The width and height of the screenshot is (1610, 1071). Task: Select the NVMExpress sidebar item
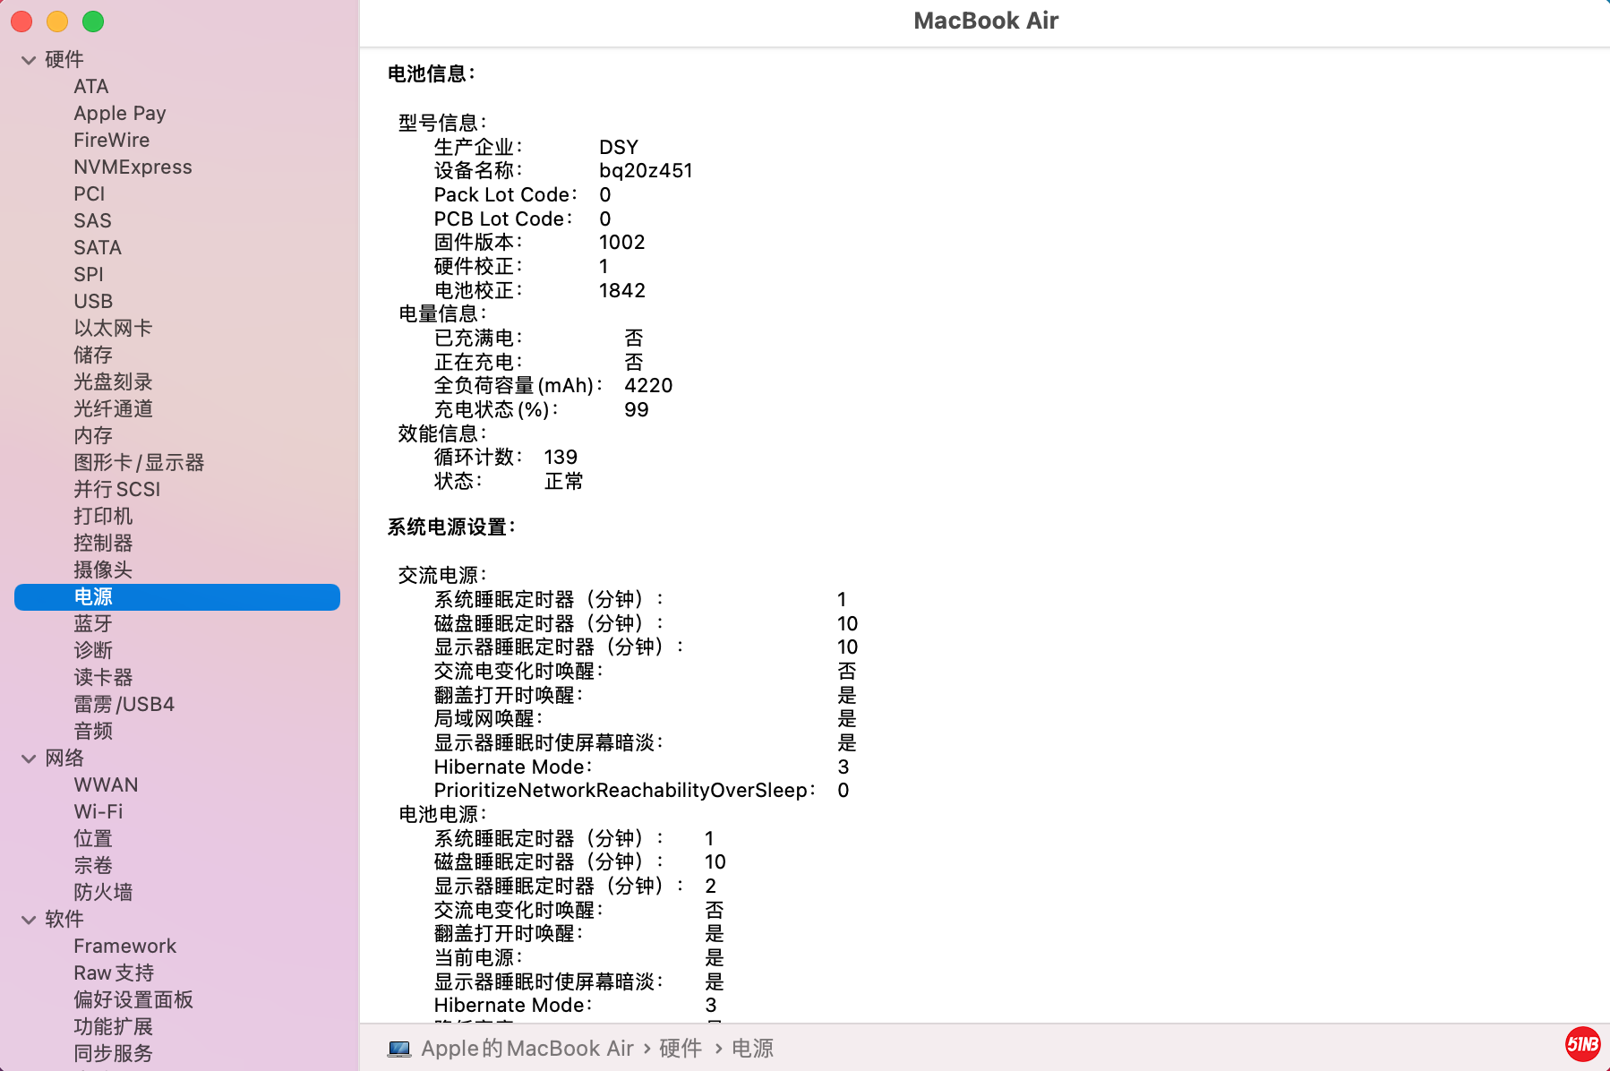133,167
